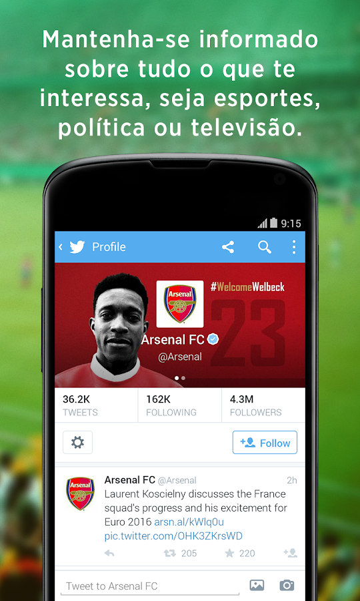Screen dimensions: 360x601
Task: Open the three-dot overflow menu
Action: tap(294, 247)
